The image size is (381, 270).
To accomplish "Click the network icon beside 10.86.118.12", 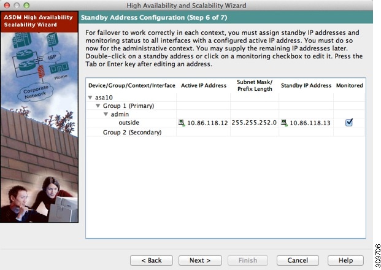I will tap(181, 123).
